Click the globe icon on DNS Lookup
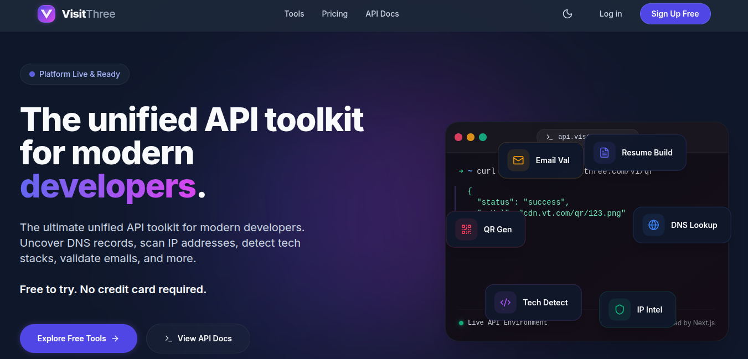The width and height of the screenshot is (748, 359). click(653, 225)
